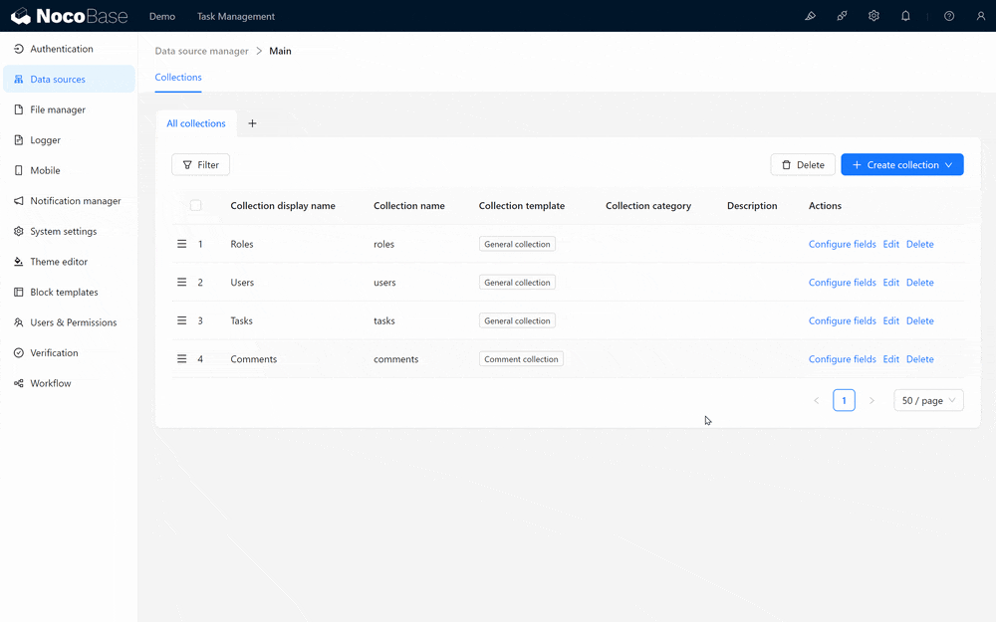Delete the Roles collection

click(x=919, y=244)
